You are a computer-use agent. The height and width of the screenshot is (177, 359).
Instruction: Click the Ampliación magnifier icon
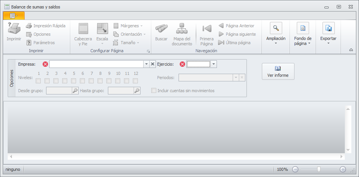coord(276,28)
